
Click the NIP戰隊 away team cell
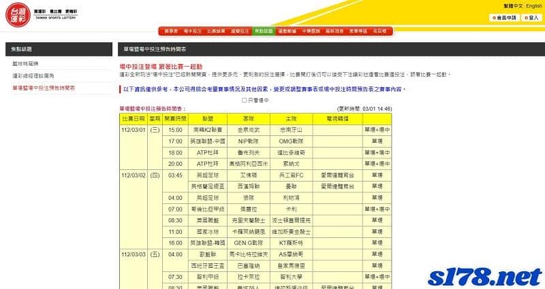[x=249, y=141]
